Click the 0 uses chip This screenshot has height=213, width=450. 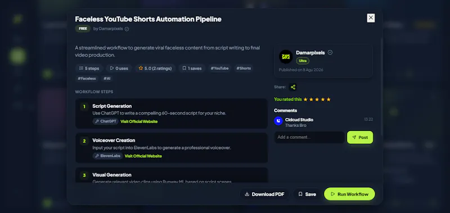coord(119,69)
